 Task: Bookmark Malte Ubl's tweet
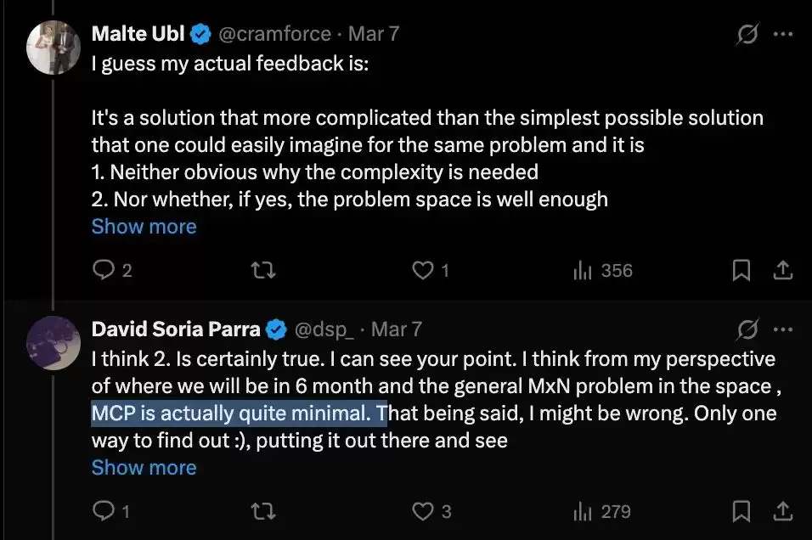(741, 270)
